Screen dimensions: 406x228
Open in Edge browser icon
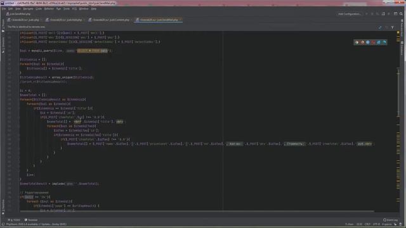coord(384,42)
